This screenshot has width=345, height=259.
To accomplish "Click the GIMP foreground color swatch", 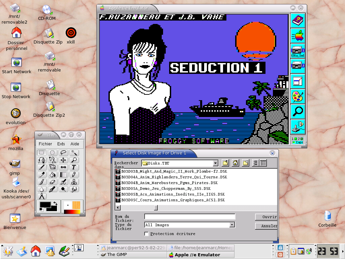I will [x=45, y=205].
